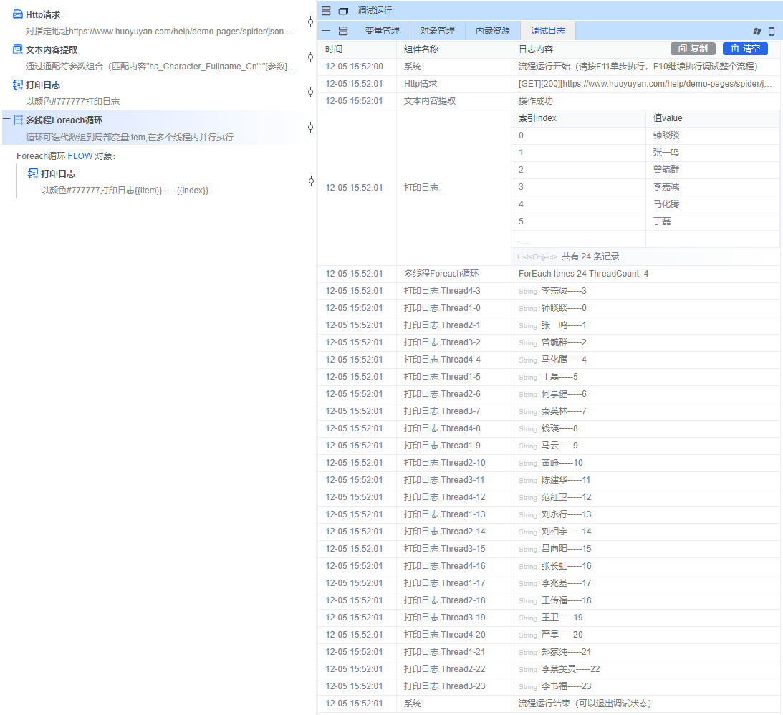The image size is (783, 715).
Task: Collapse the debug panel using minus button
Action: click(x=326, y=31)
